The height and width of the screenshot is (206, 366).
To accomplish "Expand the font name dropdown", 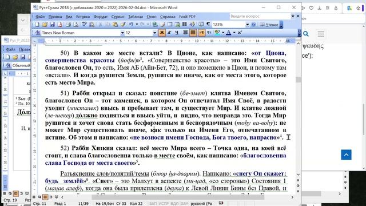I will click(x=122, y=33).
